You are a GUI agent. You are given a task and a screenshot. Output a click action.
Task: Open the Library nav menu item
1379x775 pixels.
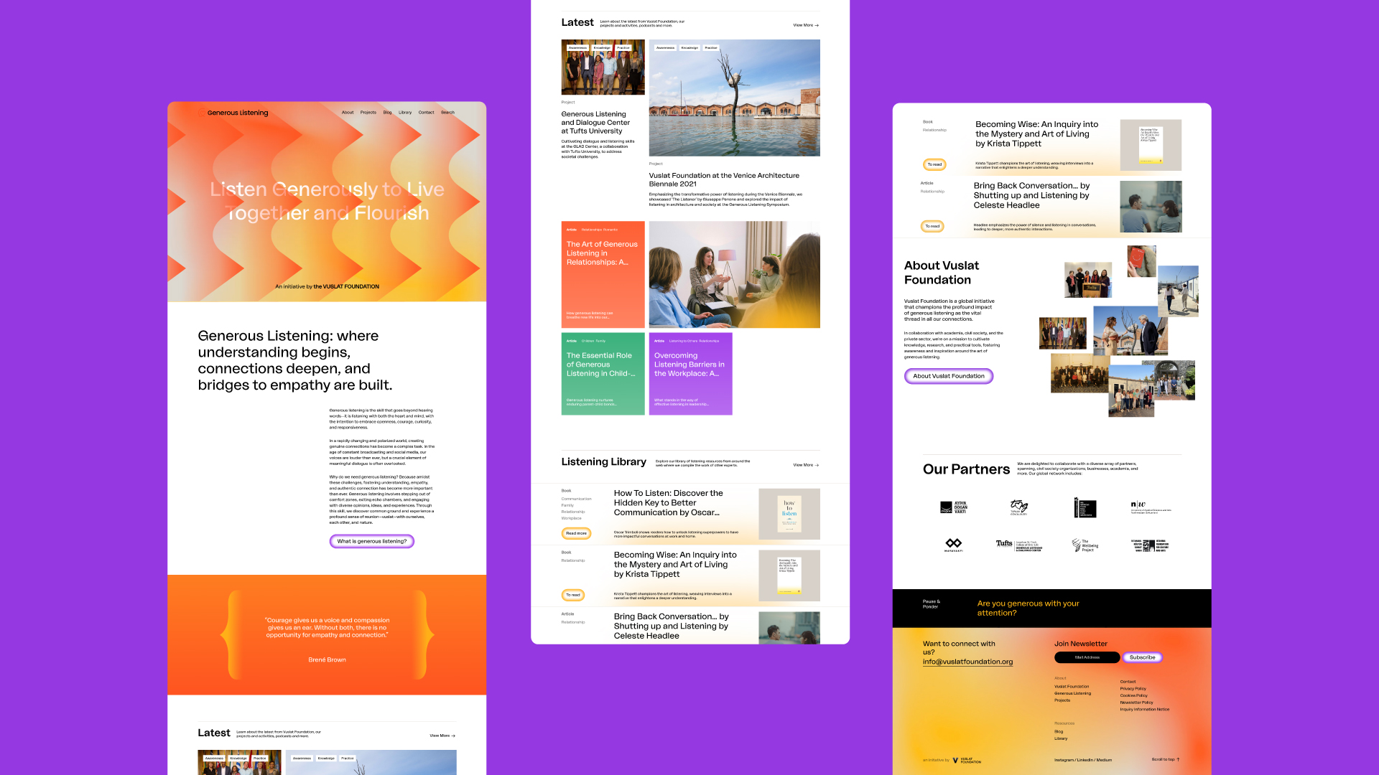point(405,113)
